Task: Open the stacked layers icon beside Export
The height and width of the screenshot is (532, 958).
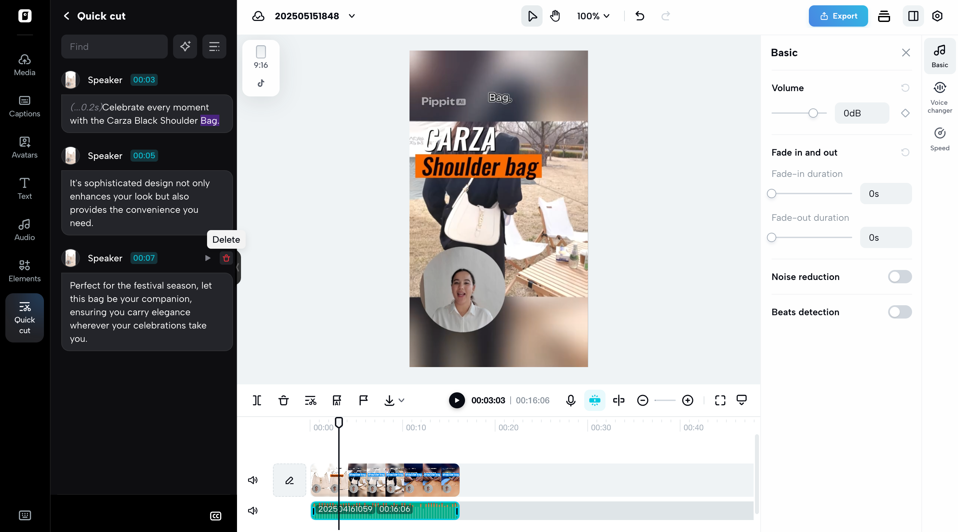Action: click(884, 16)
